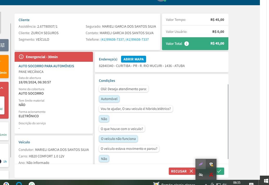
Task: Click the Valor Tempo R$ 45,00 value
Action: coord(217,20)
